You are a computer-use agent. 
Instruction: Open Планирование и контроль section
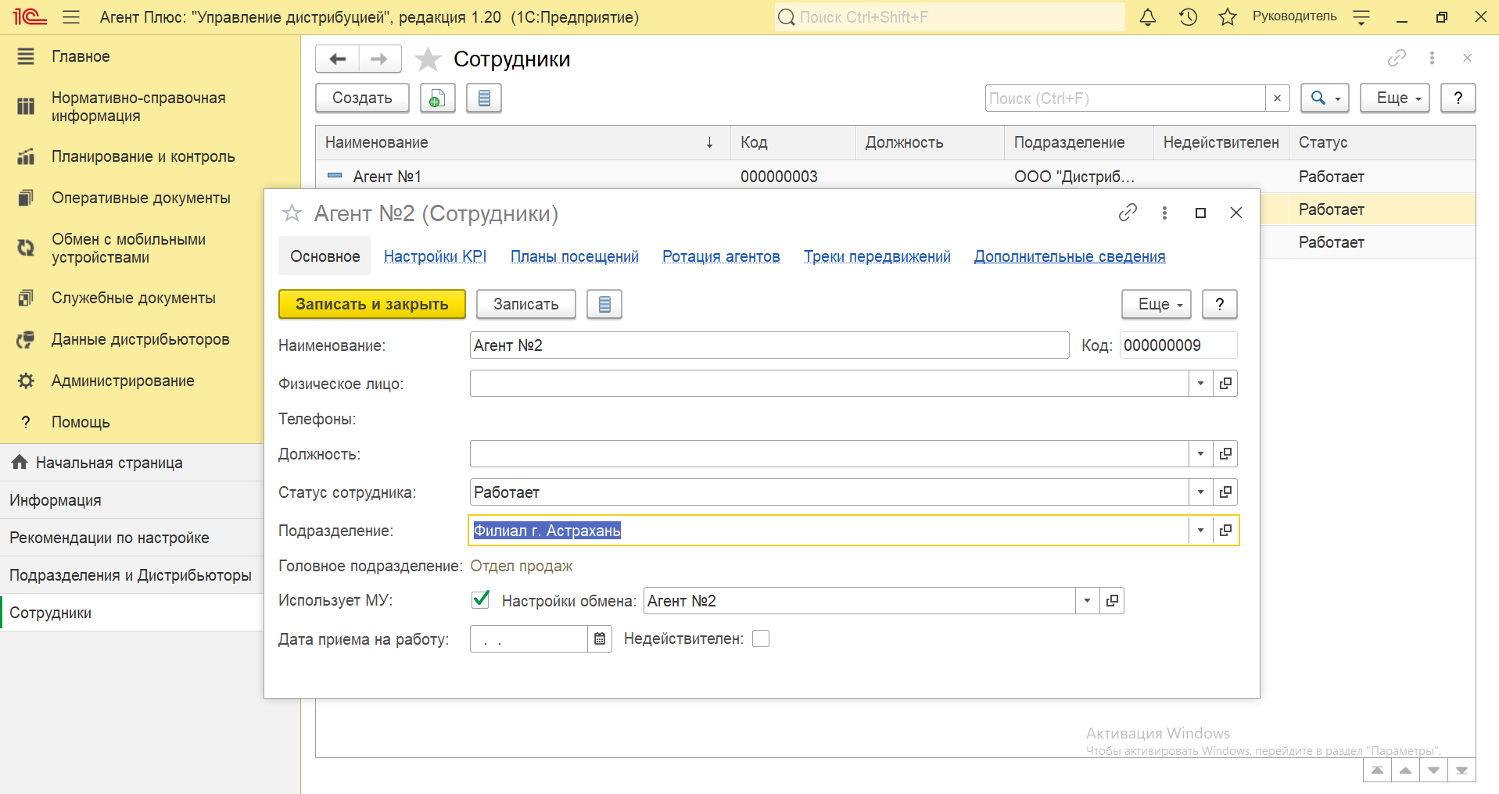(x=143, y=156)
